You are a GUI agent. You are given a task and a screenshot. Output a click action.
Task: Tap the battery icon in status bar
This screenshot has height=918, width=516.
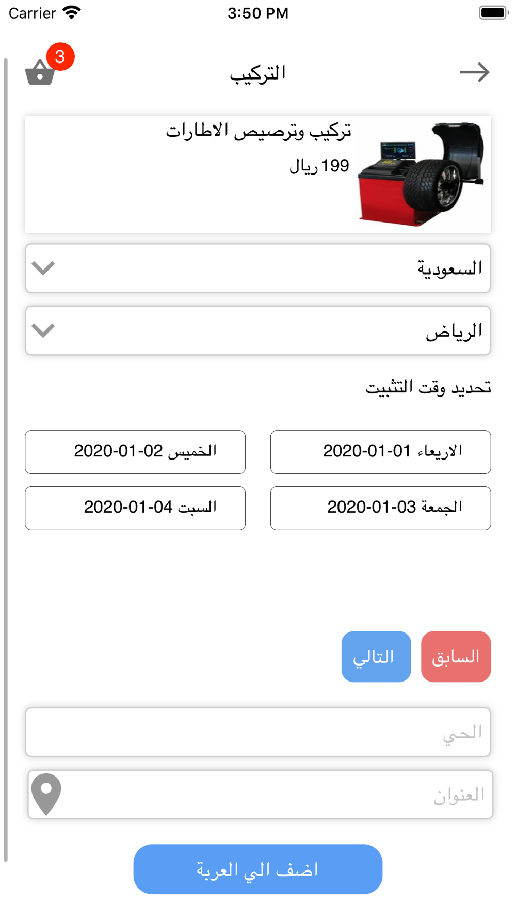[x=494, y=12]
